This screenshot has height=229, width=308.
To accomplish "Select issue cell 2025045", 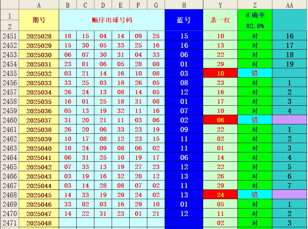I will (x=39, y=195).
